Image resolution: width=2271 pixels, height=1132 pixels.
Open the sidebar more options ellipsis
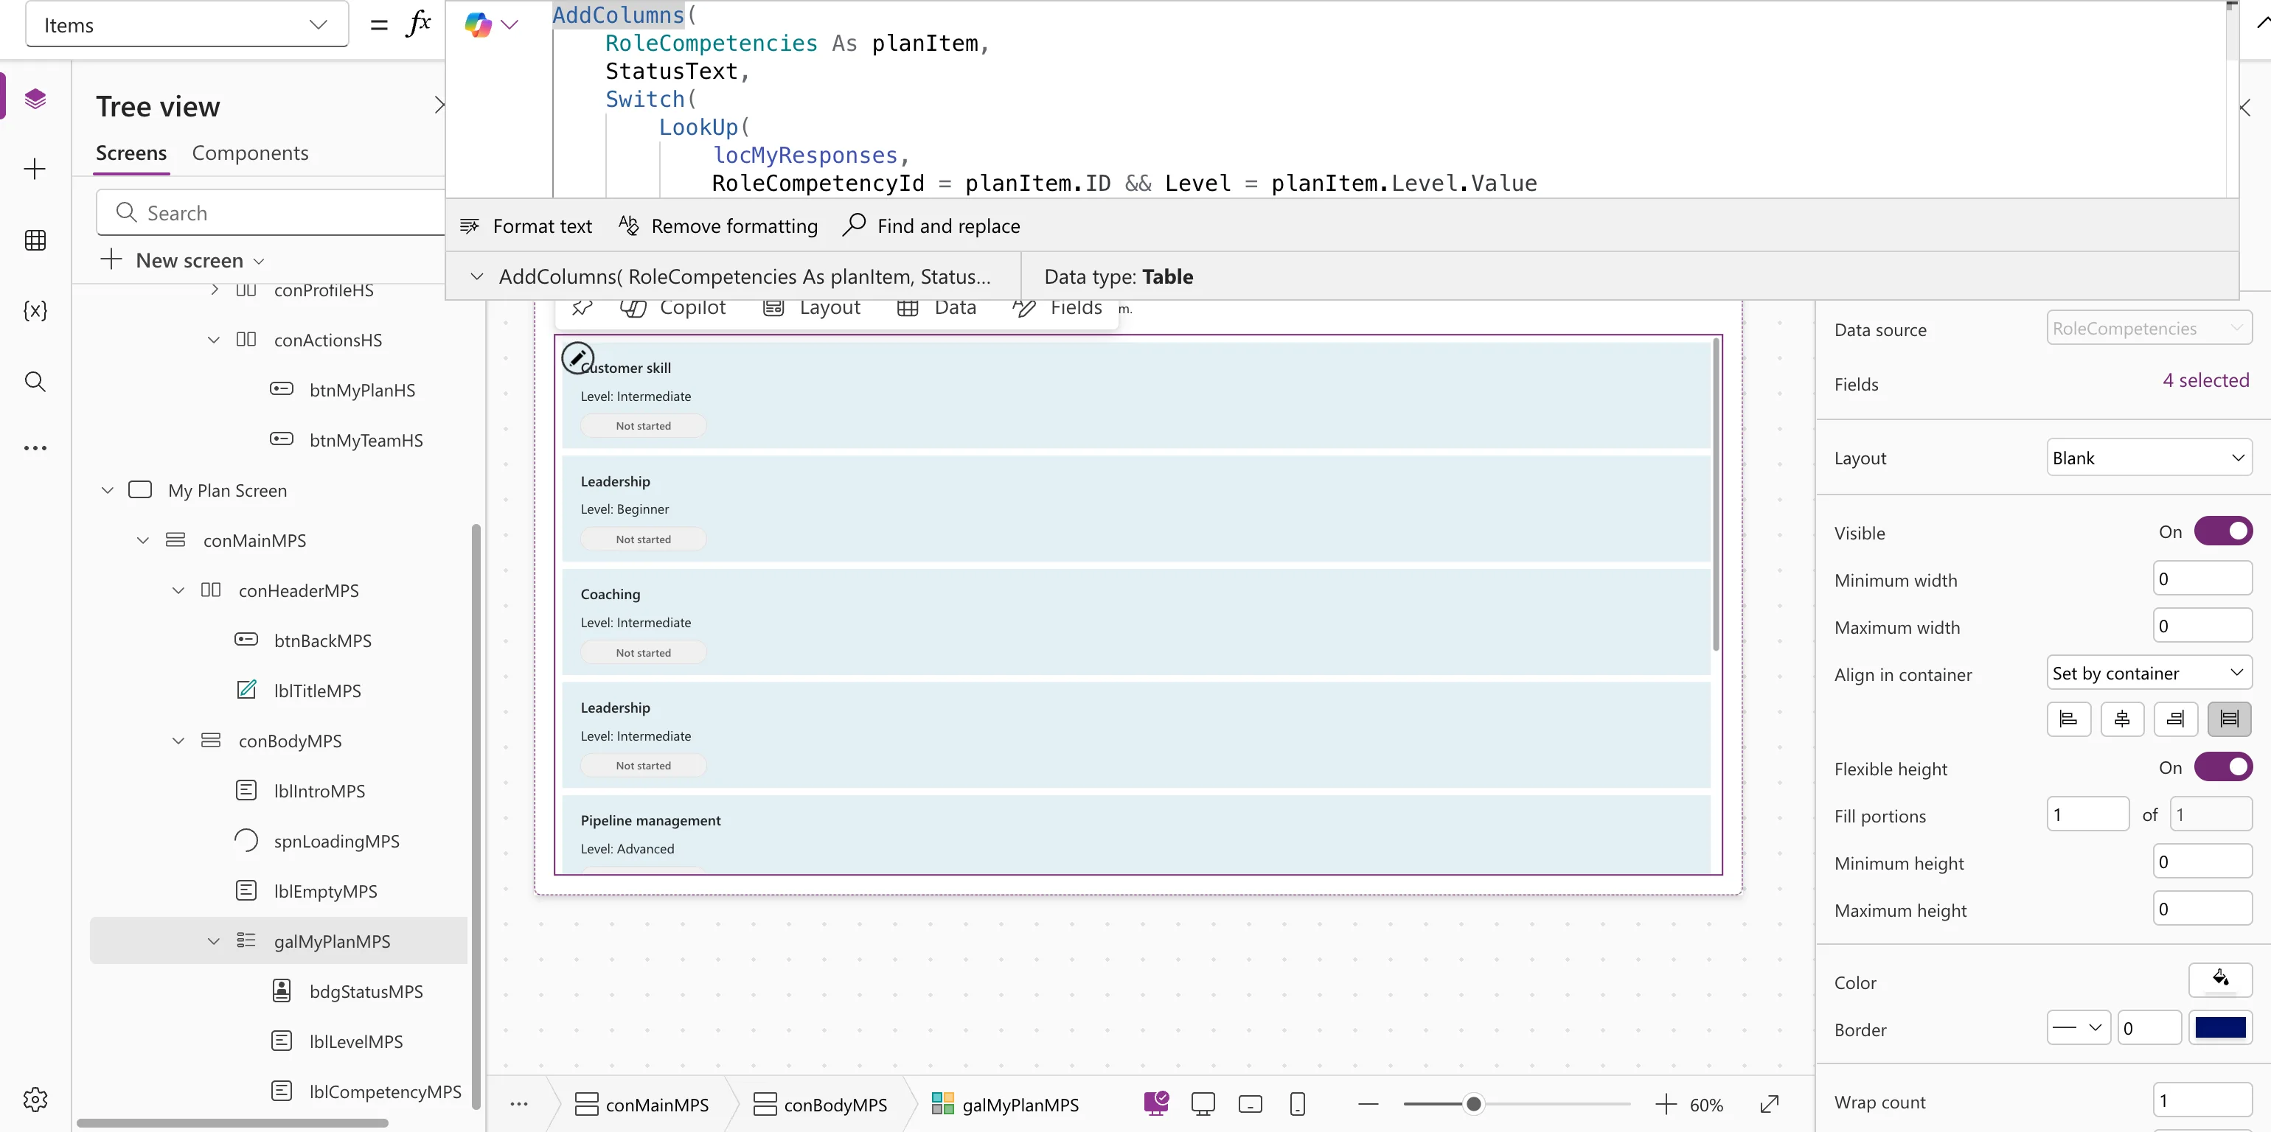click(35, 448)
